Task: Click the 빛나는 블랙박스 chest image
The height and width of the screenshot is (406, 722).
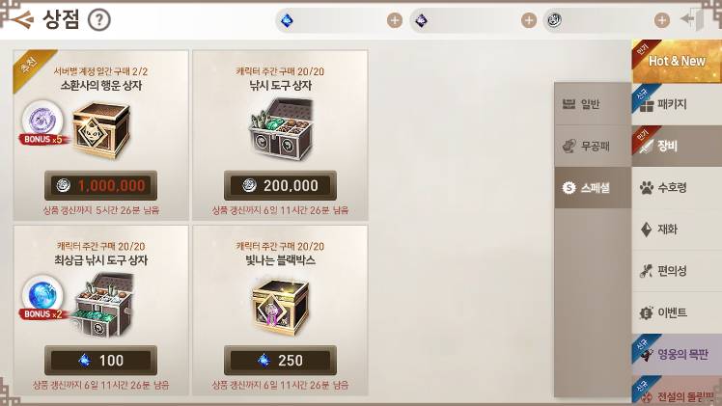Action: 281,307
